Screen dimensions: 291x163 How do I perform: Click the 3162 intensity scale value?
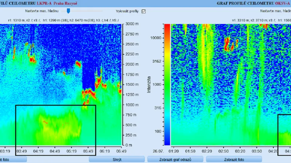point(157,61)
